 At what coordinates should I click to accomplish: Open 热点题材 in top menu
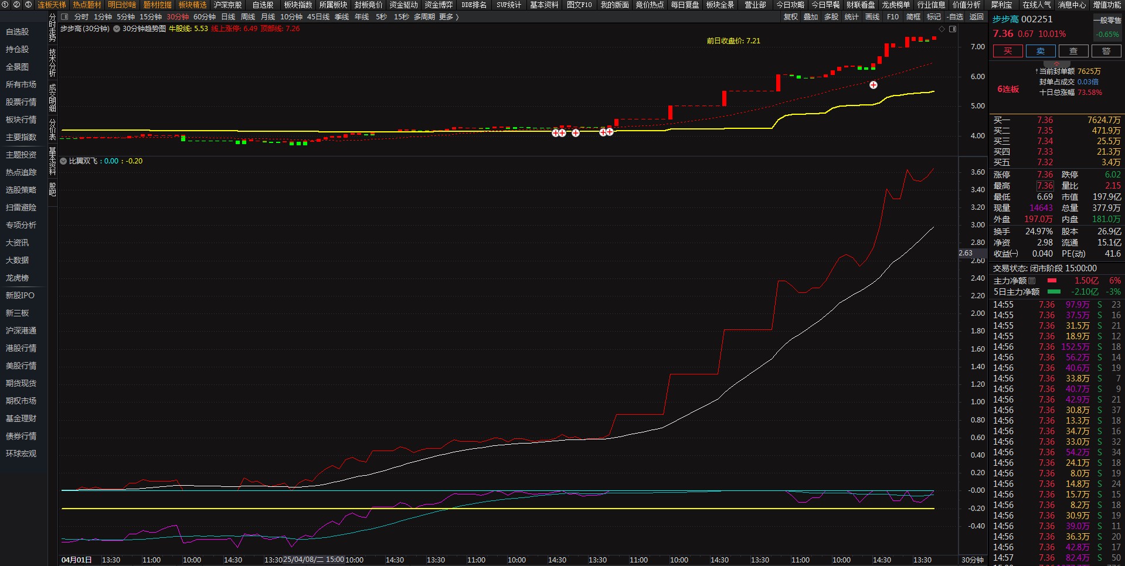click(x=87, y=5)
